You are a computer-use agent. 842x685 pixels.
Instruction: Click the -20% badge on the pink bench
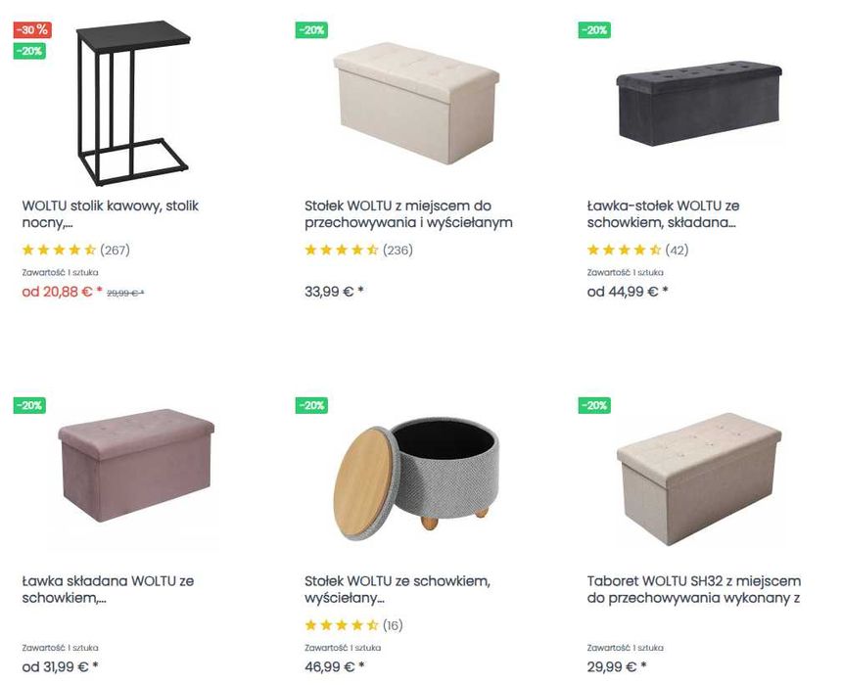coord(29,405)
